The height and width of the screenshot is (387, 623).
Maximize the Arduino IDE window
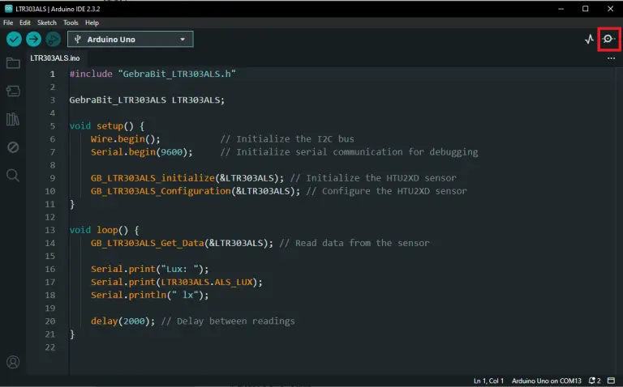click(585, 9)
